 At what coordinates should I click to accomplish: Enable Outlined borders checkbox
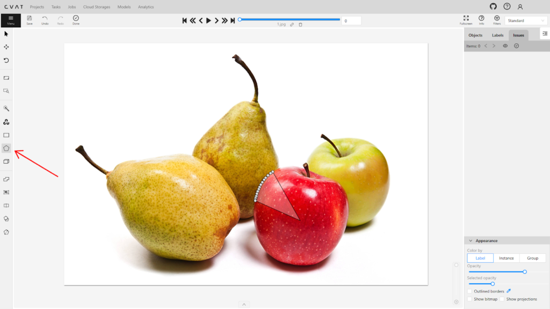pyautogui.click(x=469, y=291)
